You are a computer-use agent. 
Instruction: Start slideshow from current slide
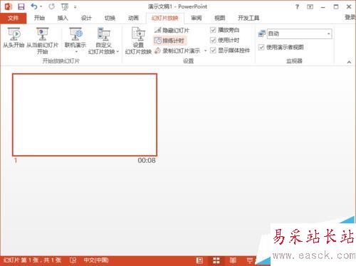pos(42,41)
